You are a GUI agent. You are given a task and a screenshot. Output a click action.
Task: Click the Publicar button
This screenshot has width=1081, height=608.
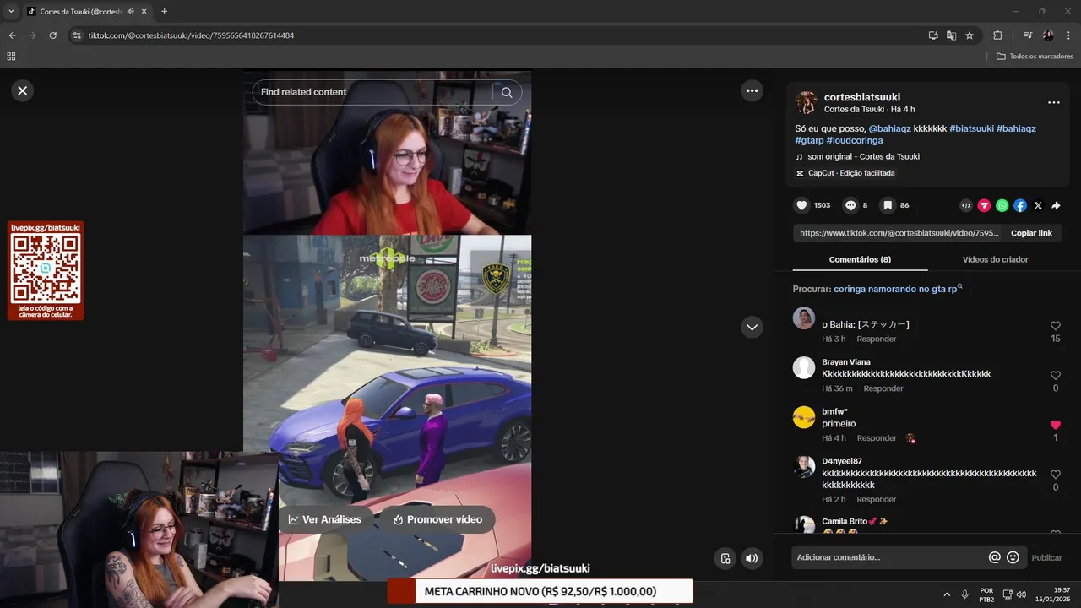click(1047, 557)
